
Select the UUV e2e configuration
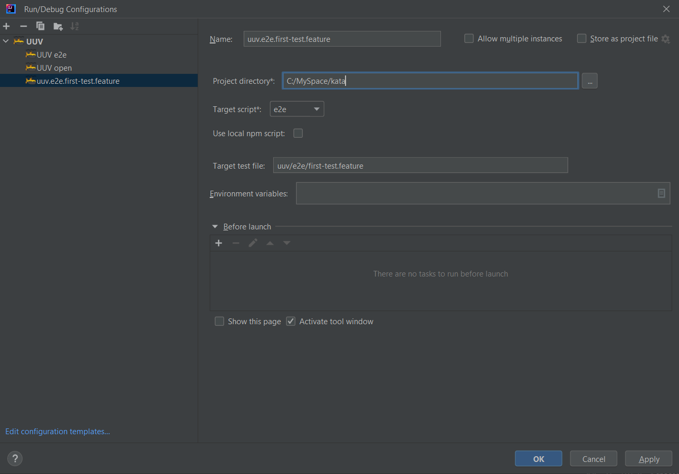(x=99, y=54)
